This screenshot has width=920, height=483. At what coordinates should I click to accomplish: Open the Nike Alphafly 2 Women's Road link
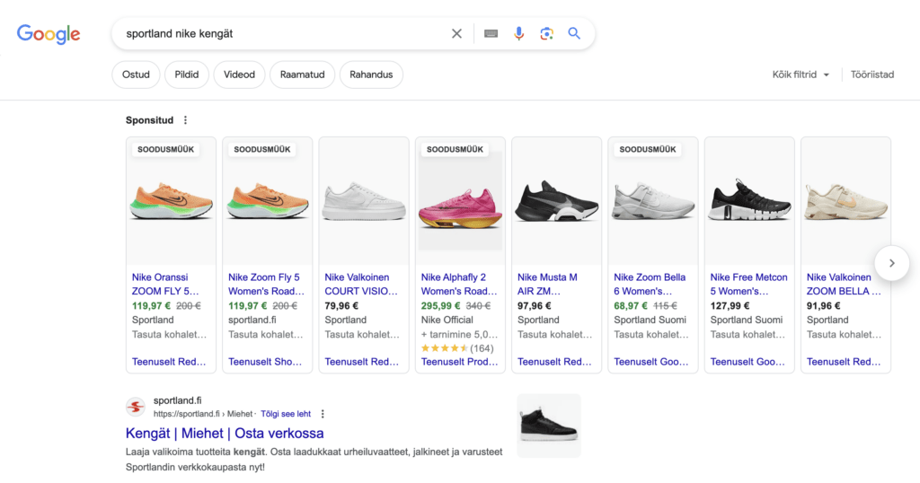pyautogui.click(x=459, y=285)
